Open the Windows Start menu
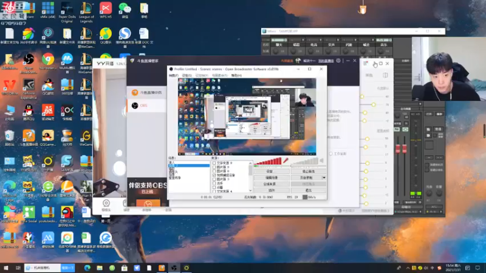Screen dimensions: 486x273 (6, 268)
